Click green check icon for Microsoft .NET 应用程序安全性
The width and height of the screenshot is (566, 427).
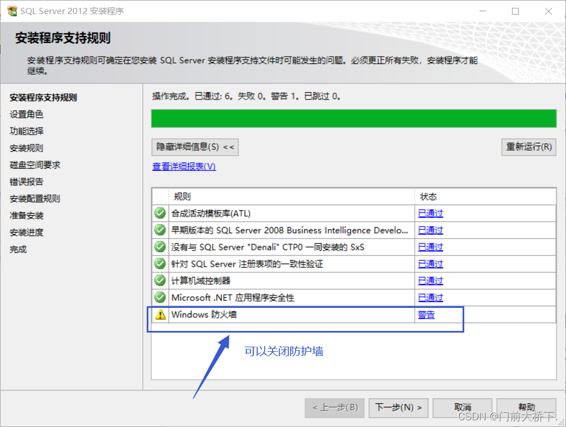point(160,297)
